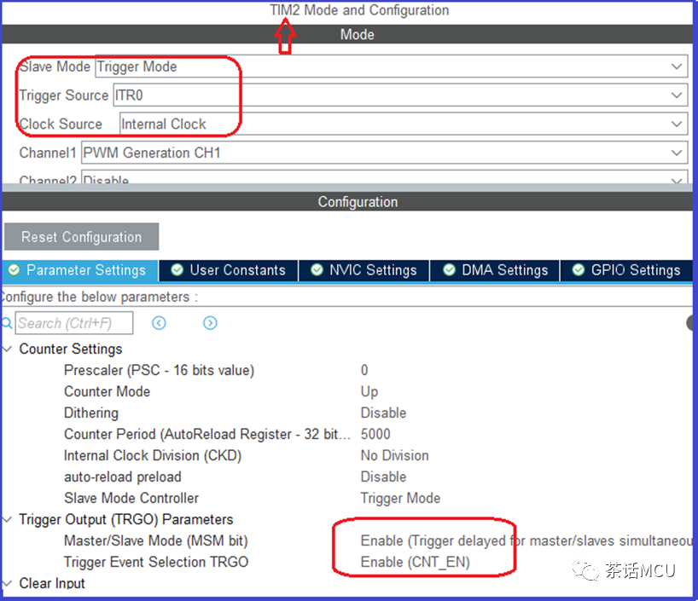
Task: Click the parameter search field
Action: pyautogui.click(x=74, y=323)
